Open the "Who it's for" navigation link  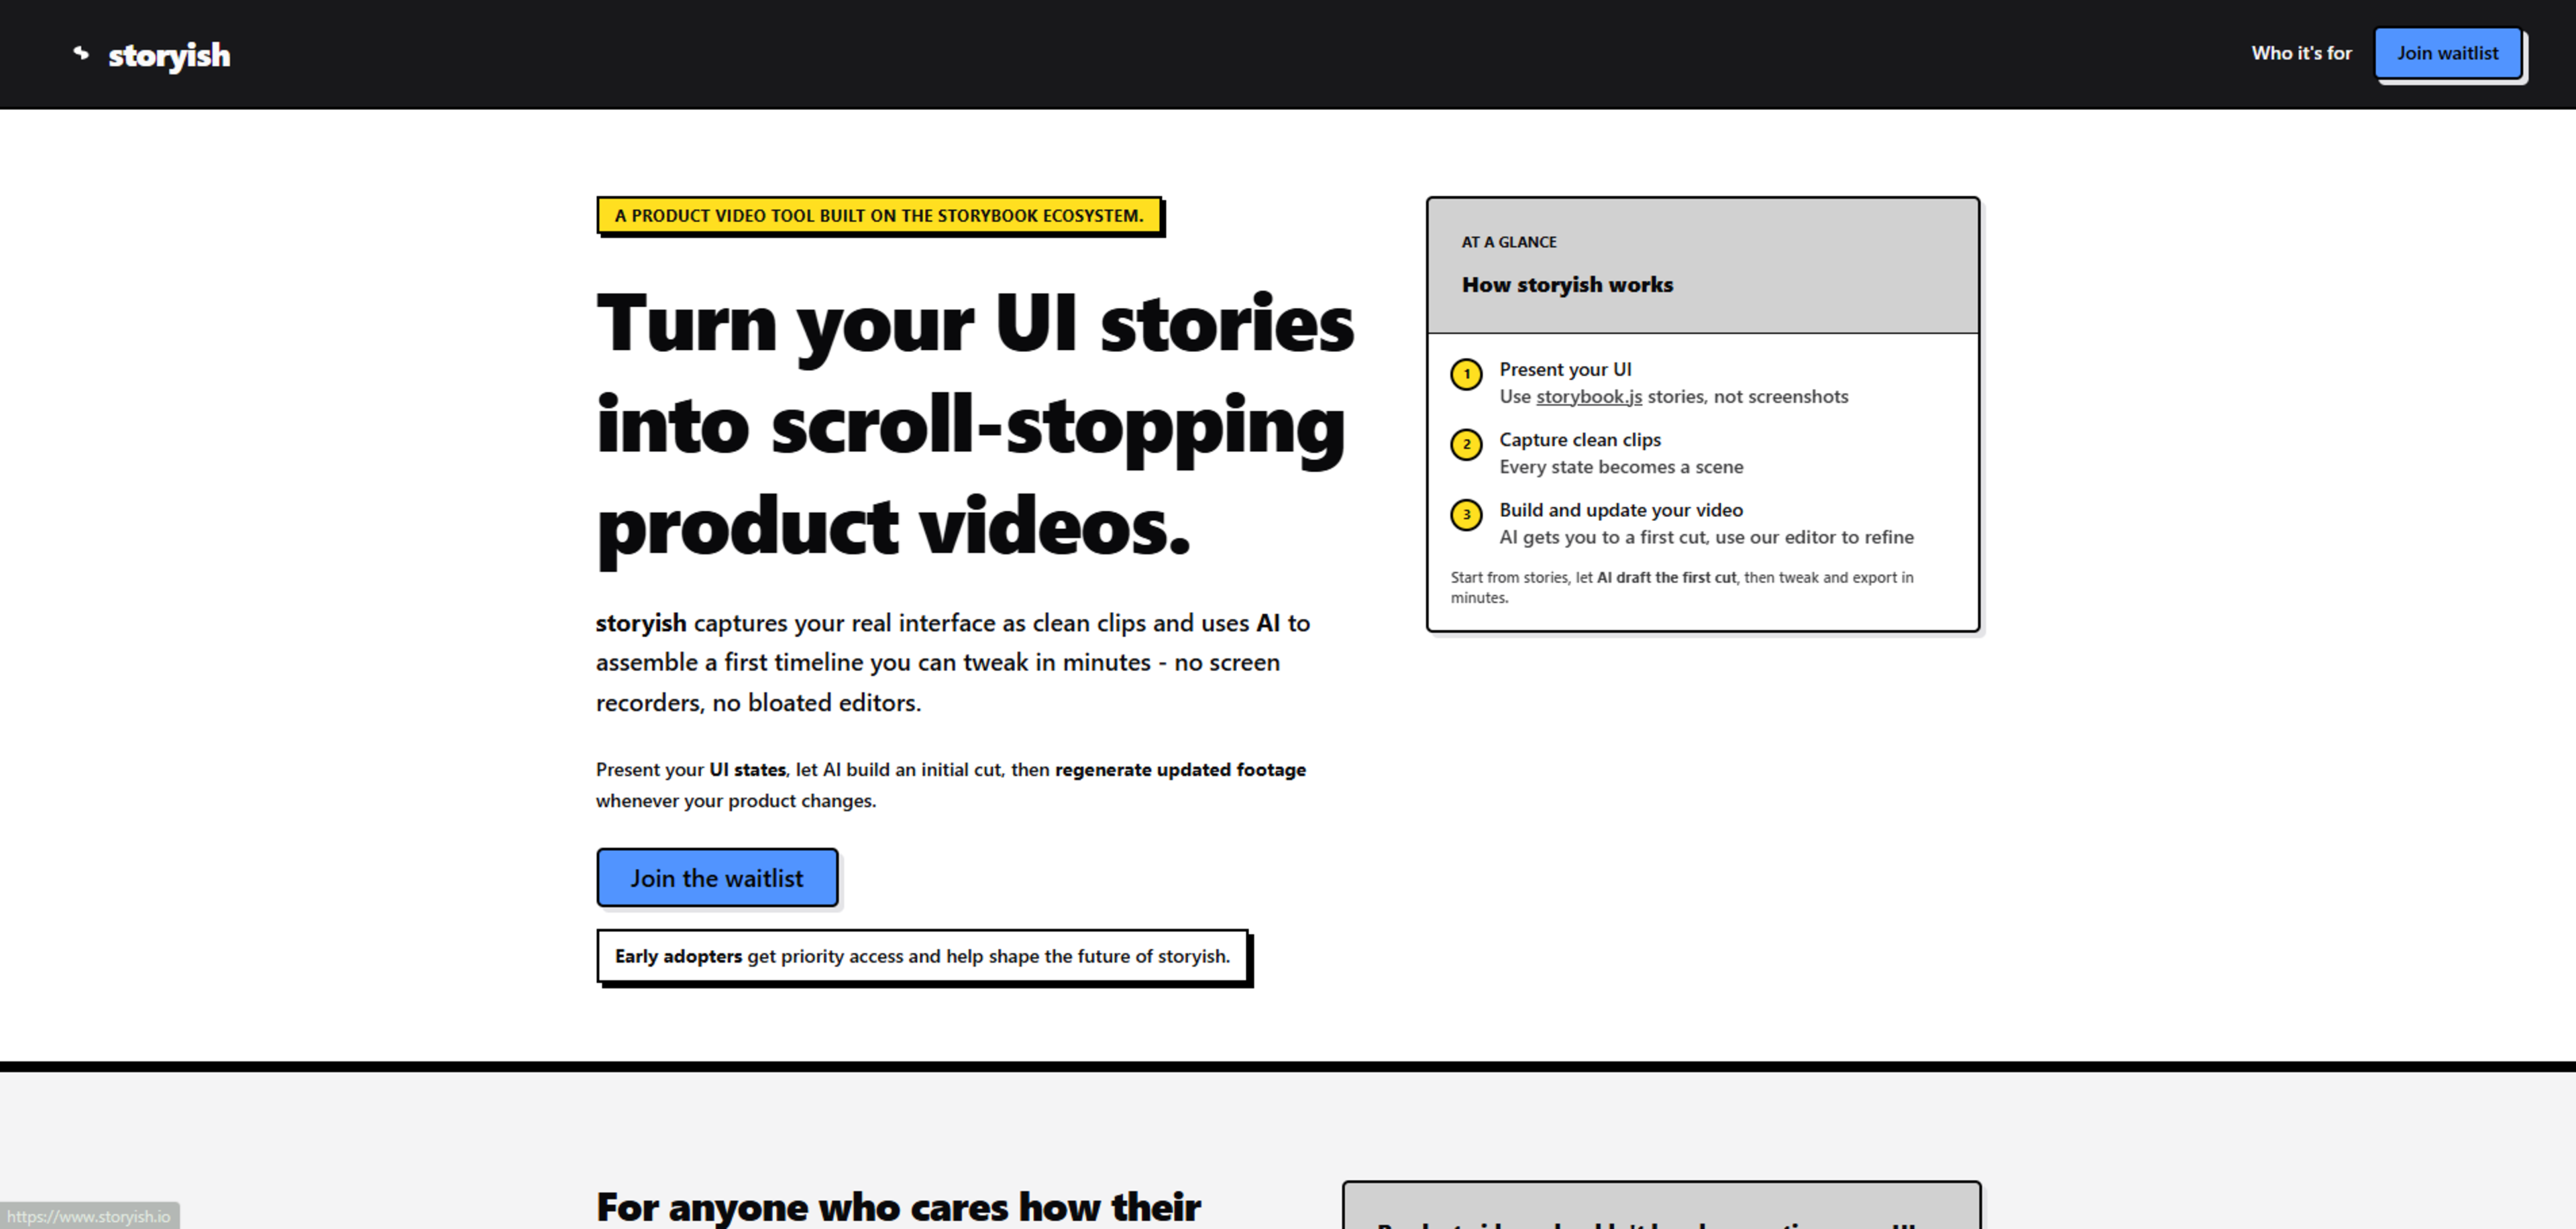click(x=2301, y=53)
